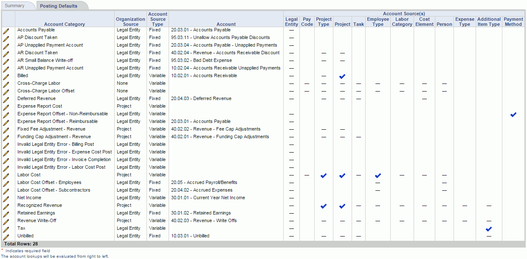The width and height of the screenshot is (527, 259).
Task: Select the 30.01.02 - Retained Earnings account
Action: (201, 213)
